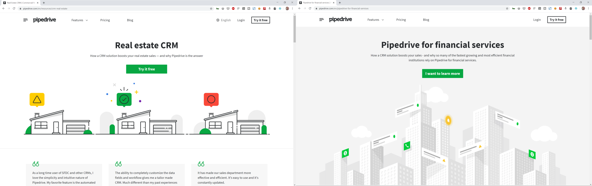
Task: Select the Real Estate CRM browser tab
Action: [21, 3]
